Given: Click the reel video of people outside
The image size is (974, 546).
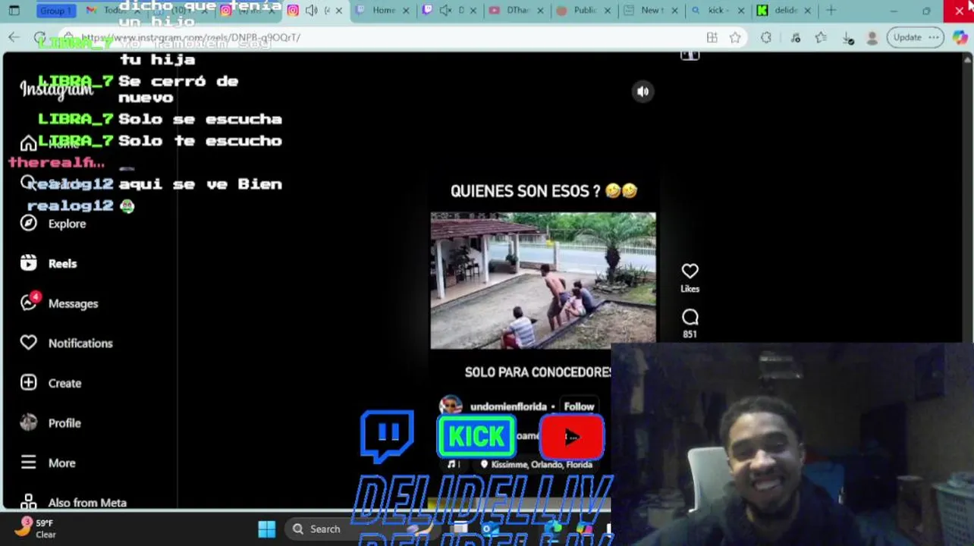Looking at the screenshot, I should click(x=543, y=281).
